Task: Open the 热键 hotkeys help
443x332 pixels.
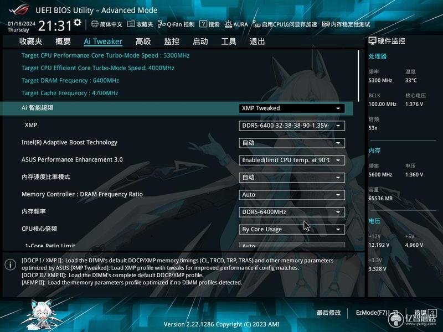Action: coord(425,313)
